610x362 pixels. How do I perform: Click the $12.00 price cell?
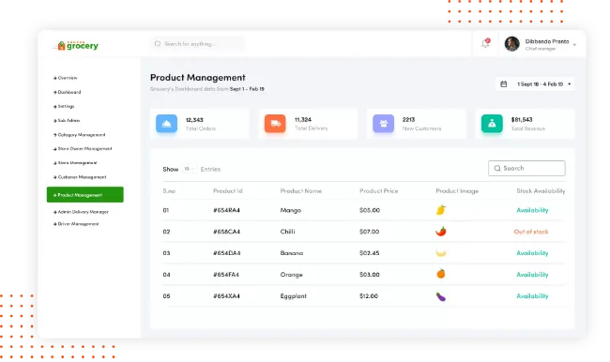[369, 296]
